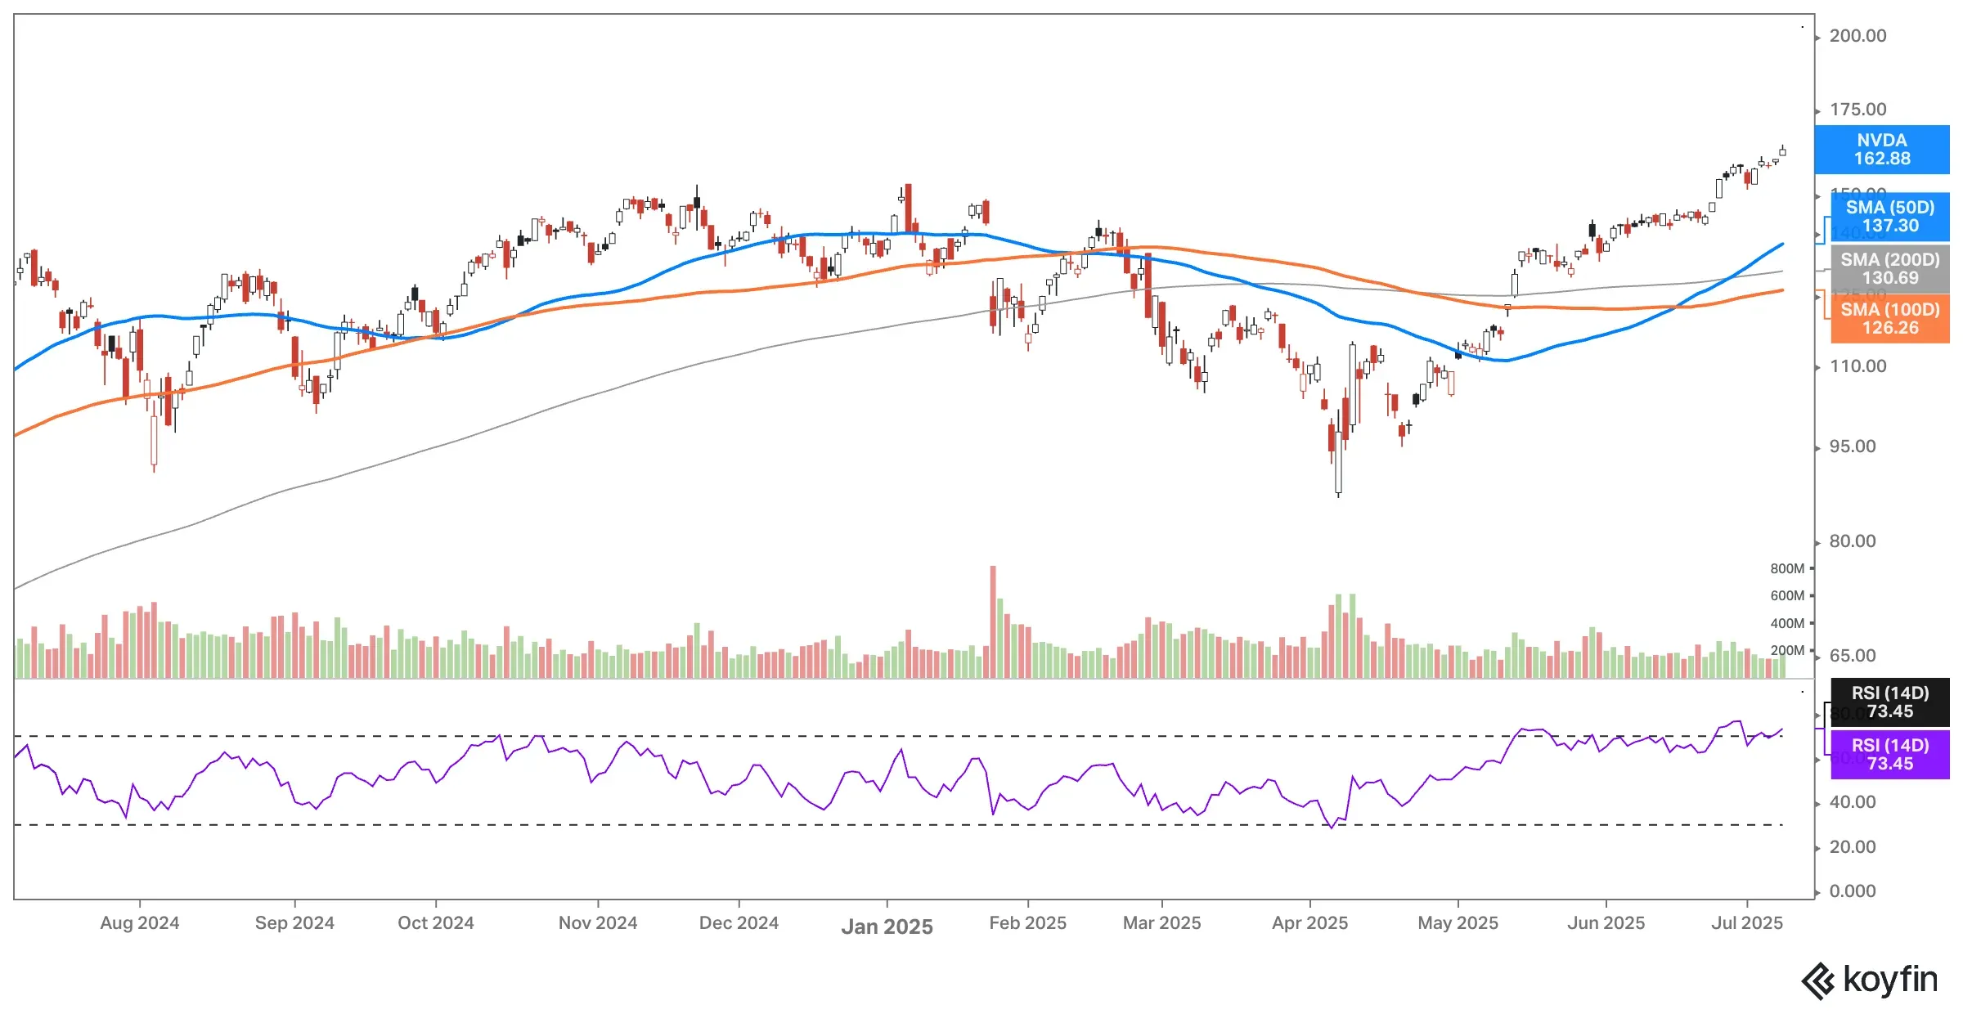Screen dimensions: 1963x1014
Task: Click the latest candlestick in July 2025
Action: click(1782, 151)
